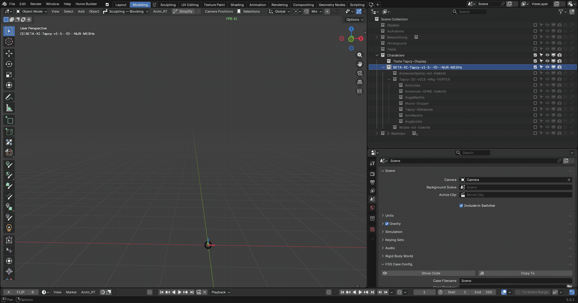The width and height of the screenshot is (578, 303).
Task: Open the Annotate tool
Action: click(x=9, y=97)
